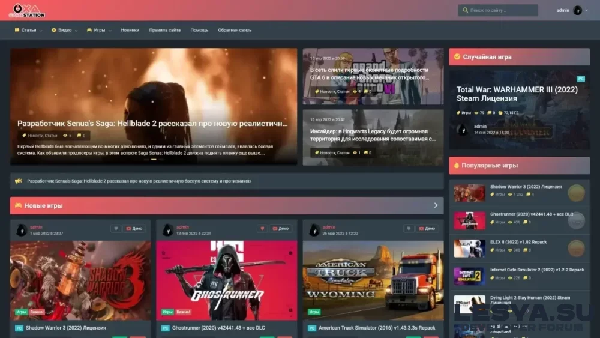
Task: Click the Новые игры arrow chevron
Action: 436,205
